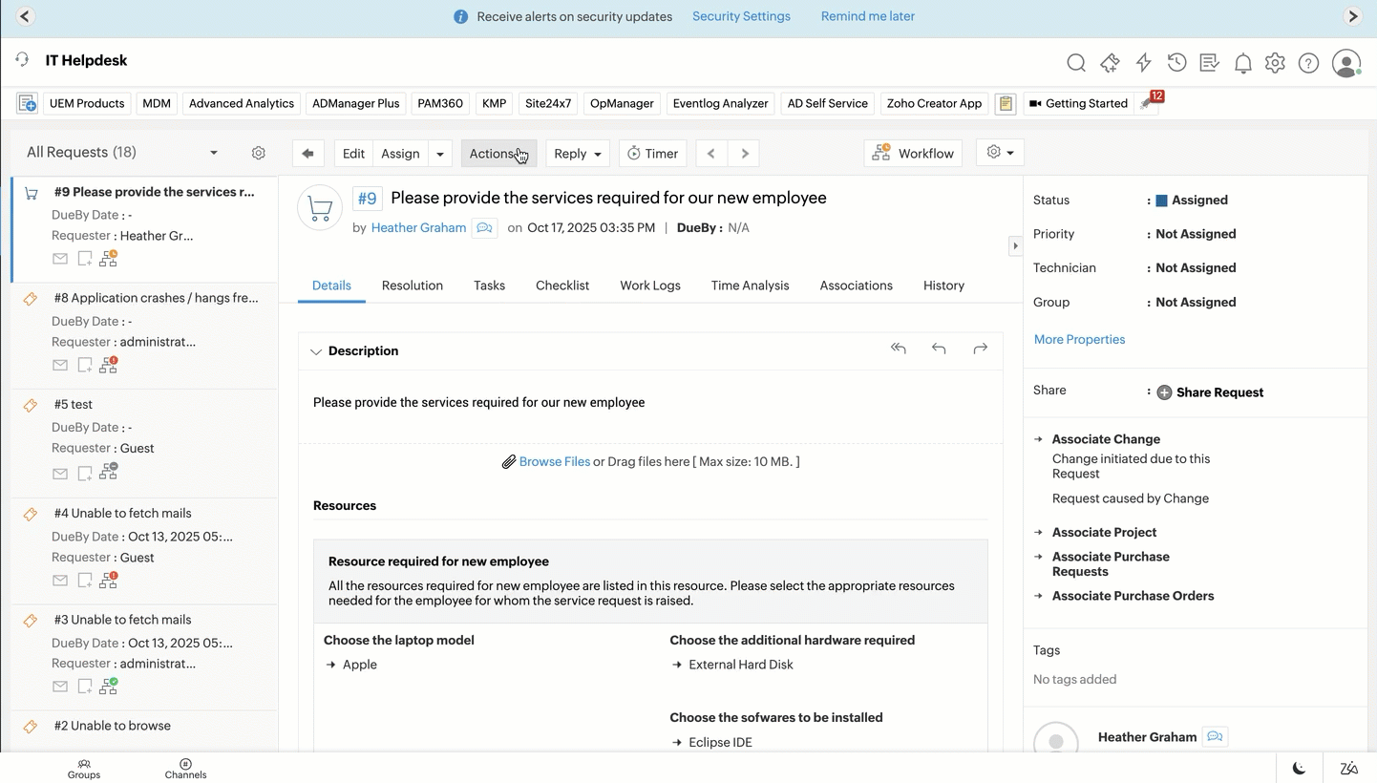The height and width of the screenshot is (783, 1377).
Task: Open the Workflow button
Action: pos(913,153)
